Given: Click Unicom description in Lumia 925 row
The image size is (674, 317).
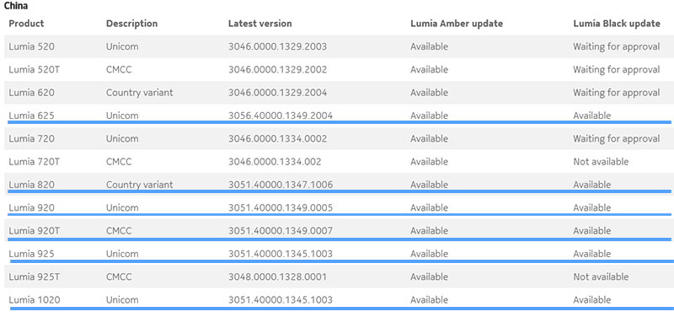Looking at the screenshot, I should [122, 254].
